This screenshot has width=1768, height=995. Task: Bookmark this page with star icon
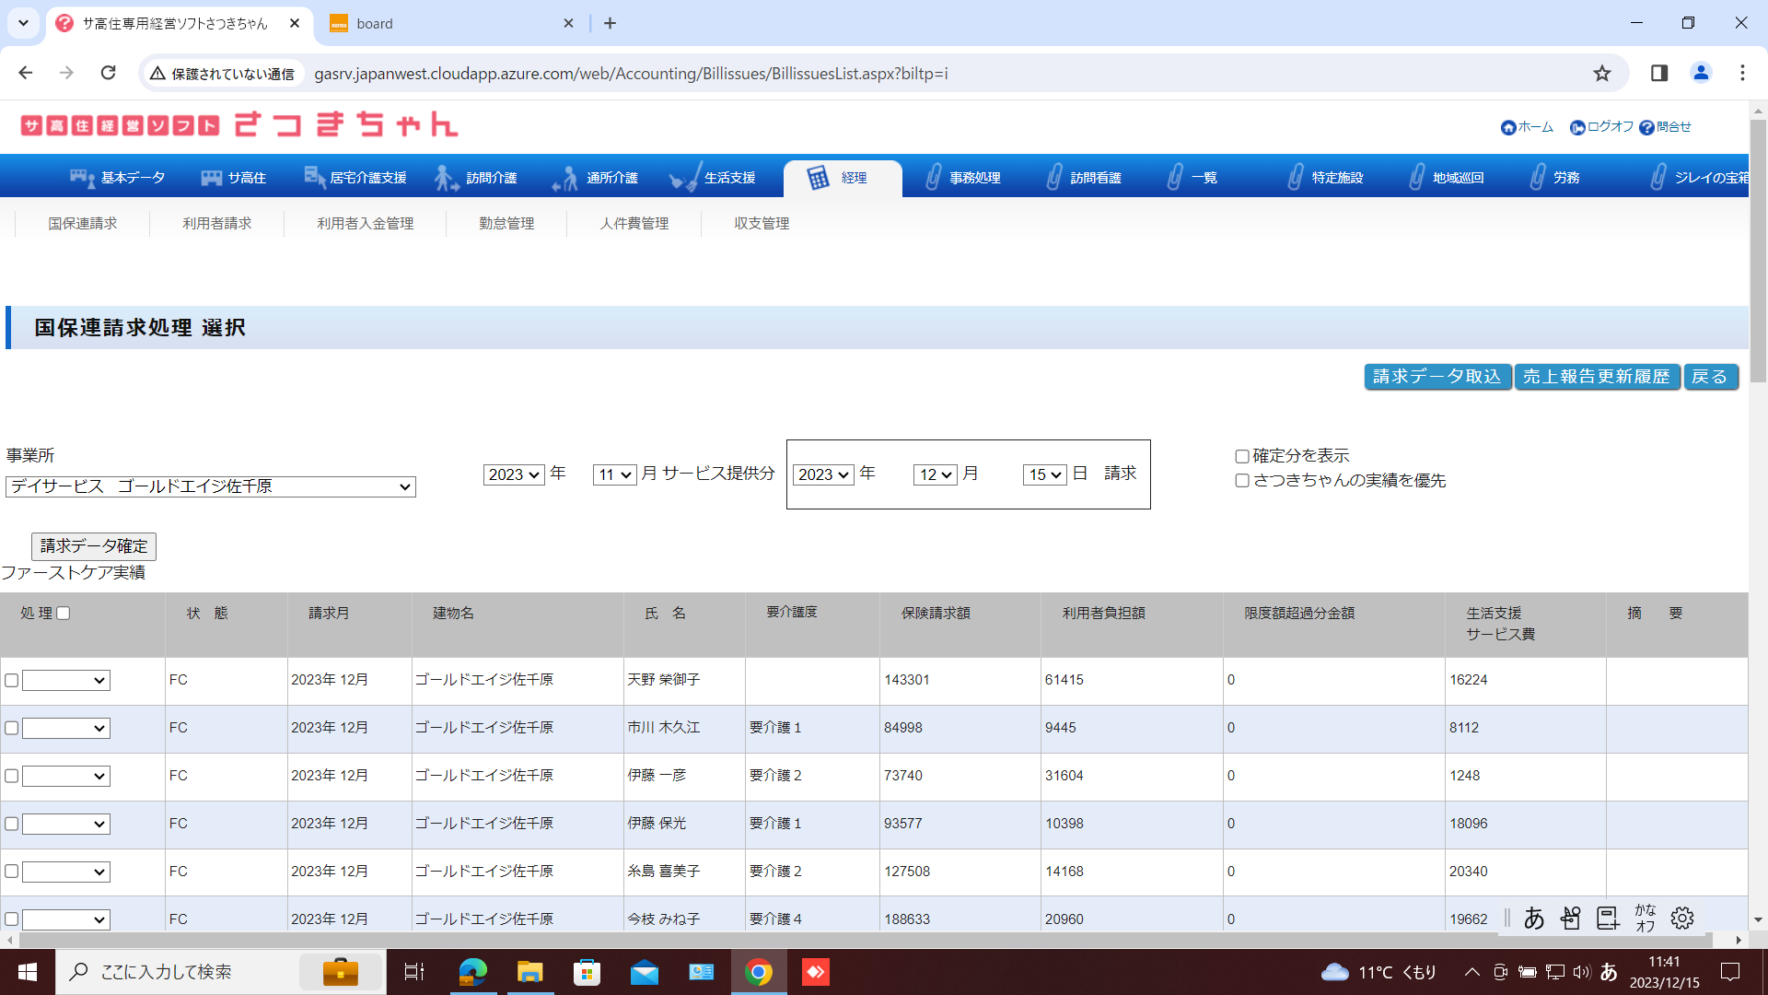point(1602,73)
